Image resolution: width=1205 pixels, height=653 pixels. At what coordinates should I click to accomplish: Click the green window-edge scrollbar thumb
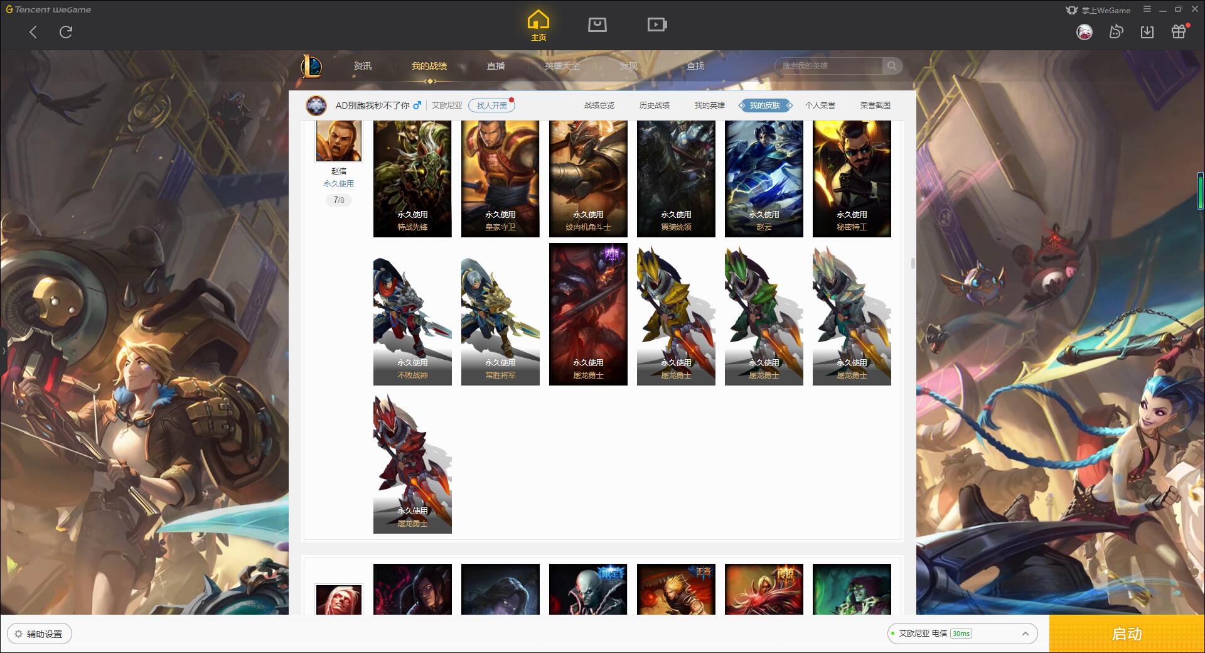click(x=1201, y=191)
